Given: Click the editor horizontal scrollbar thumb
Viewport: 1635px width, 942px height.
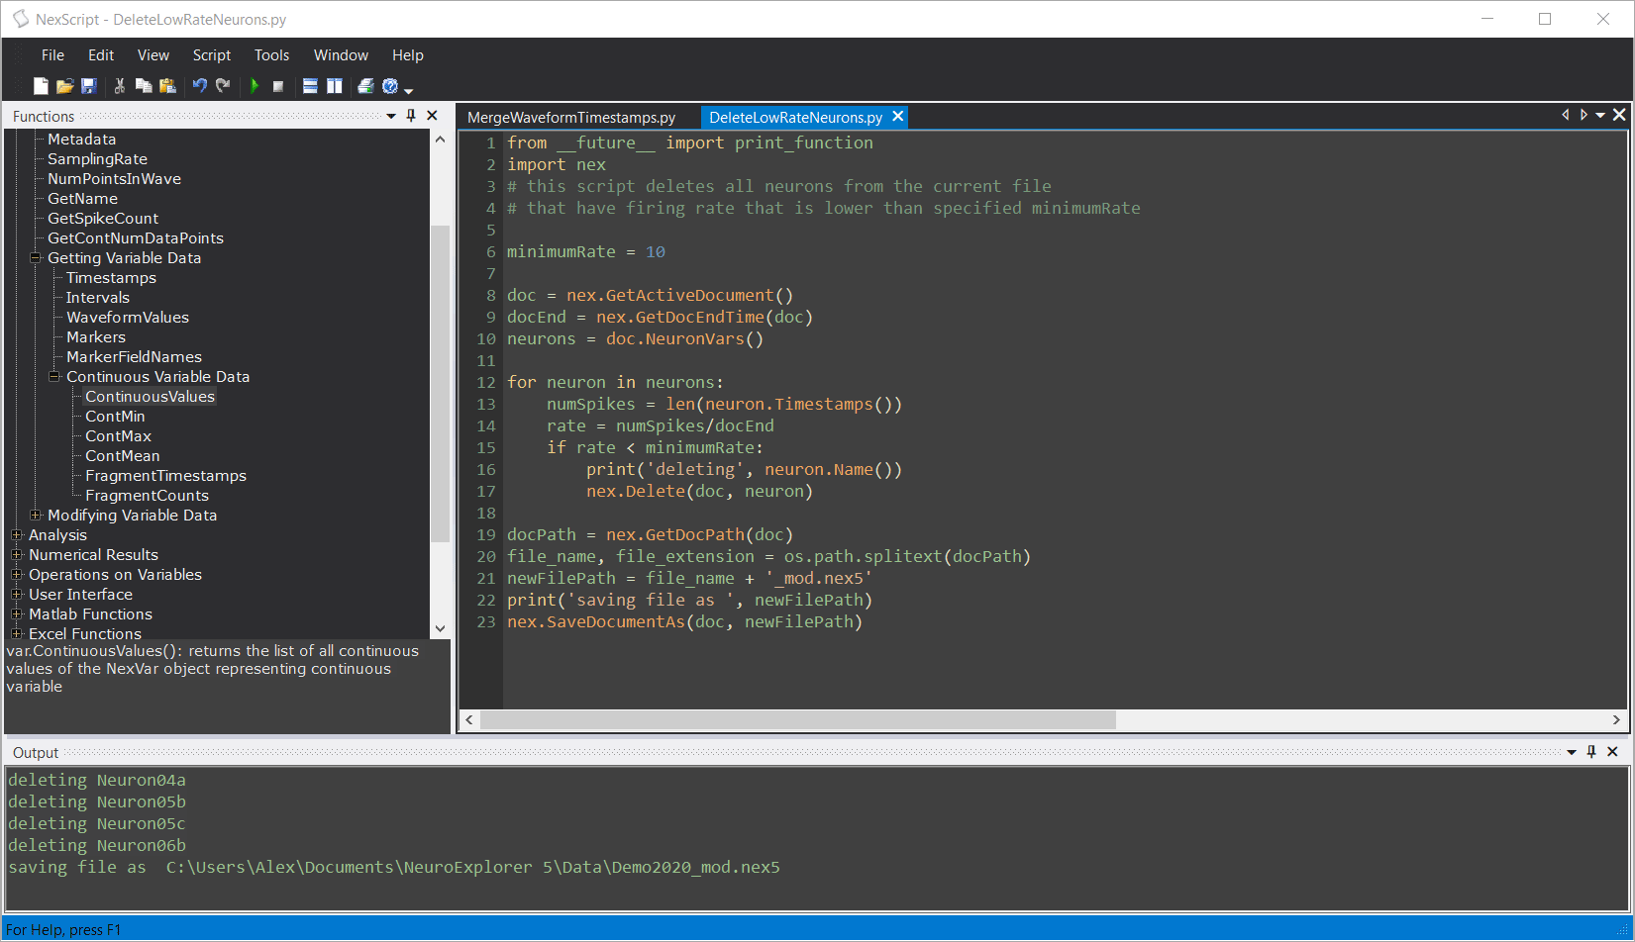Looking at the screenshot, I should (x=797, y=720).
